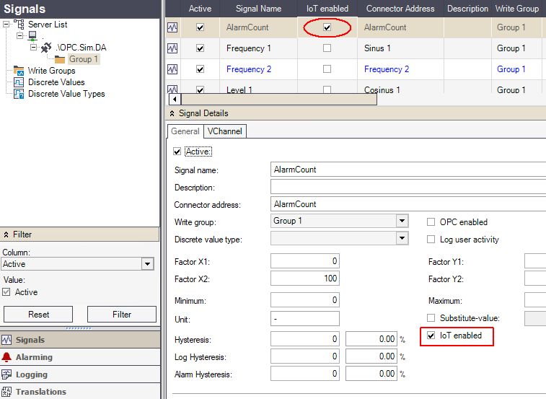Enable IoT for the Frequency 1 signal
Viewport: 546px width, 399px height.
327,48
